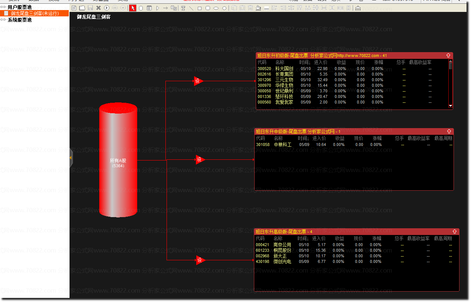The width and height of the screenshot is (471, 302).
Task: Select the rectangle shape tool
Action: click(200, 8)
